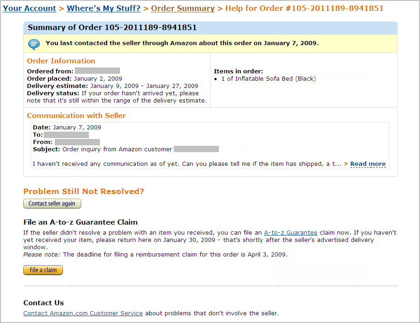Screen dimensions: 420x323
Task: Click the Inflatable Sofa Bed (Black) item
Action: [x=269, y=79]
